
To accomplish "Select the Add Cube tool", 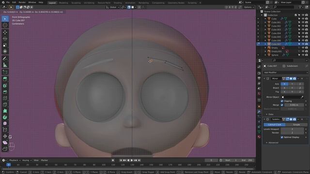I will coord(5,72).
